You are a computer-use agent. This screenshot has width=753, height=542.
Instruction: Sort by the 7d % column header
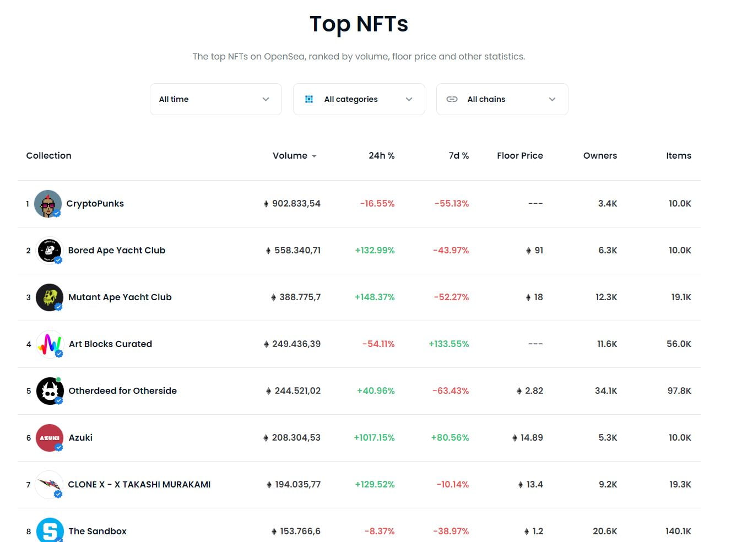[x=459, y=156]
